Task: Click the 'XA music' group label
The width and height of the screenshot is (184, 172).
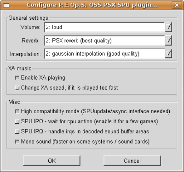Action: [x=20, y=69]
